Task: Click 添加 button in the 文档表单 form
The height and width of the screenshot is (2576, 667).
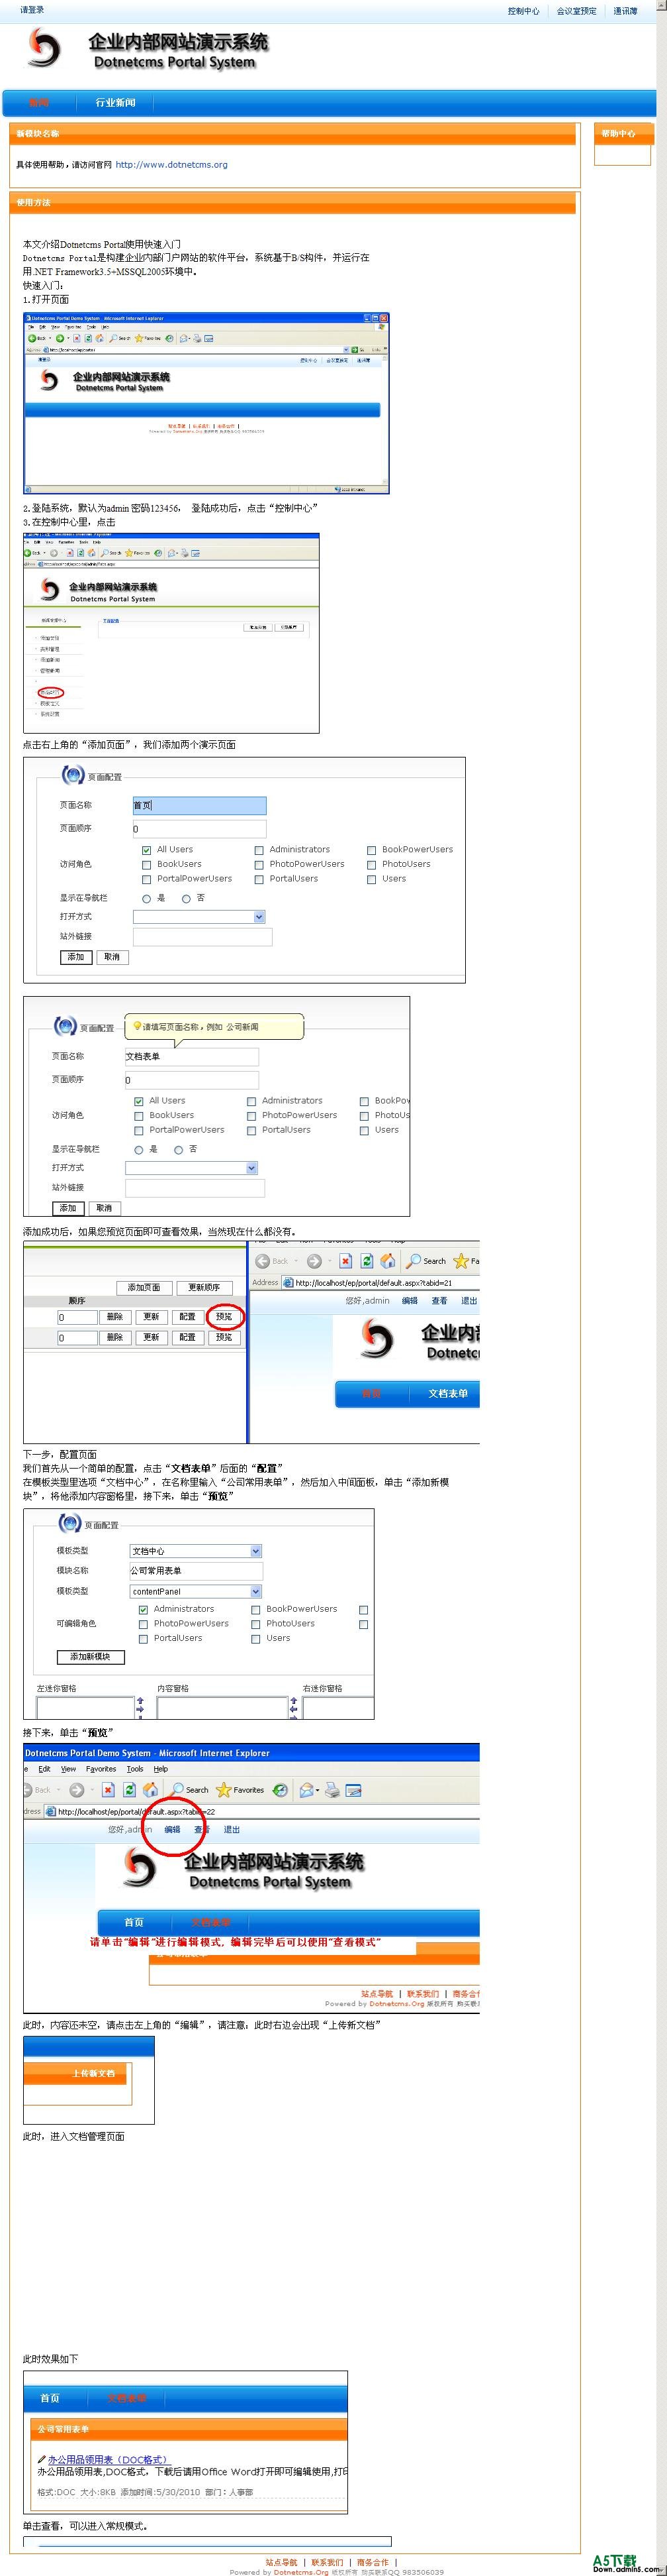Action: 68,1208
